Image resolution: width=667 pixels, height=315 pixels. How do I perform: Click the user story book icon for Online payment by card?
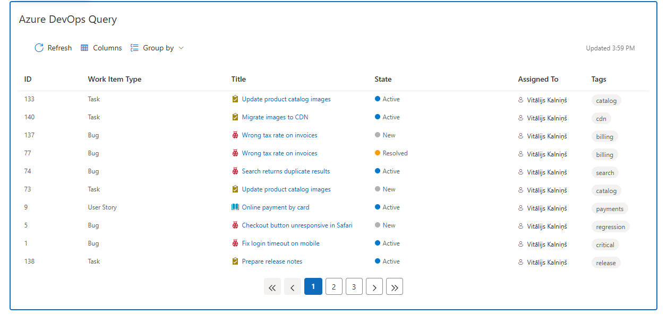235,207
